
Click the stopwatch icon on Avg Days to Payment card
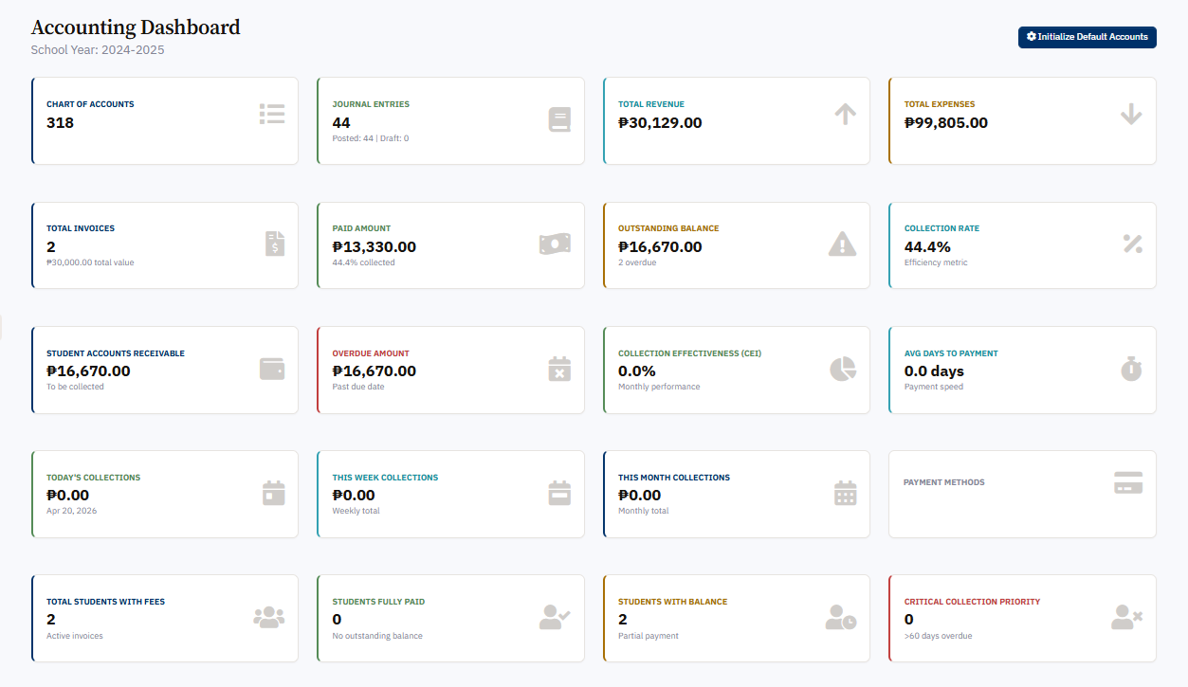point(1132,369)
